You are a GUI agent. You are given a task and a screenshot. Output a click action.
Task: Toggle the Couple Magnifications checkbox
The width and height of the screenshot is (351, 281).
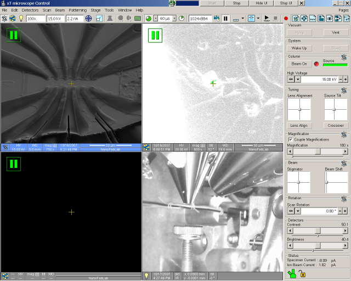coord(290,139)
